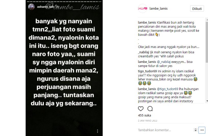
Task: Click the @tigo_tudor69 mention link
Action: point(168,89)
